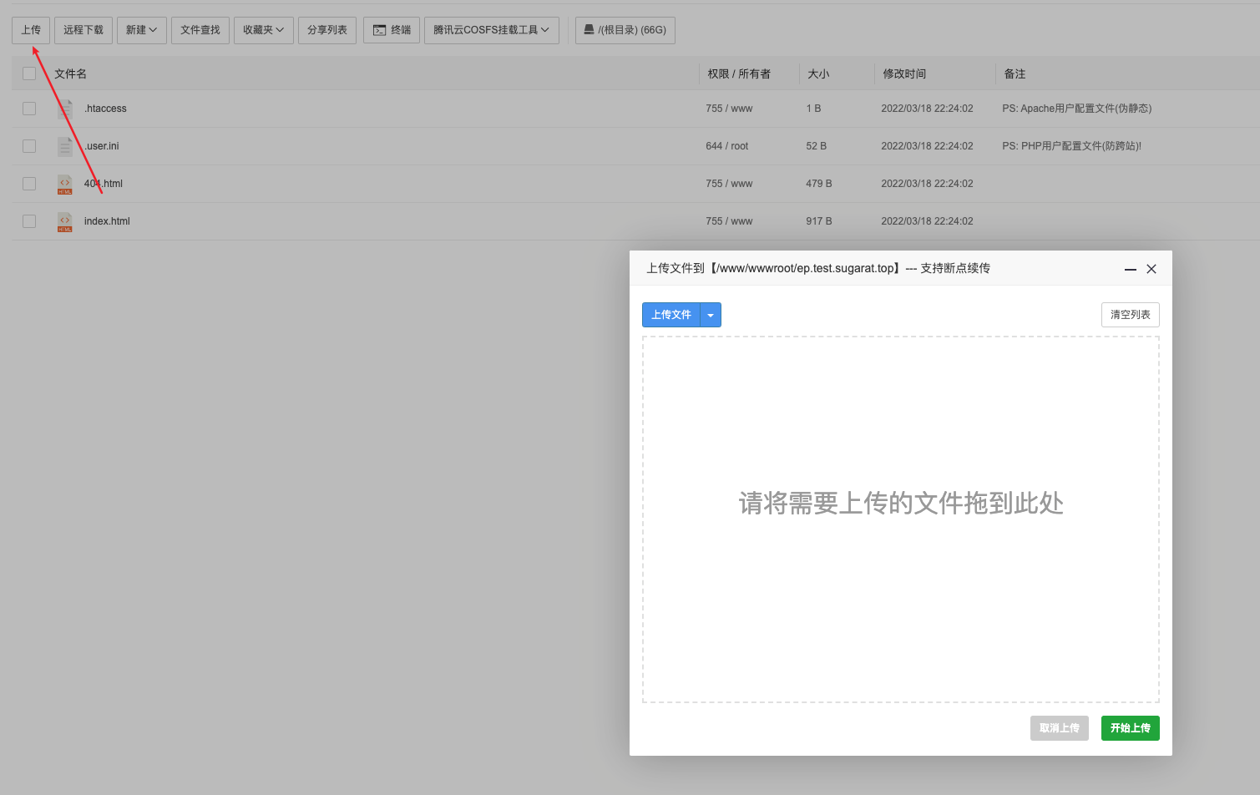Click the 404.html file icon

pos(65,184)
